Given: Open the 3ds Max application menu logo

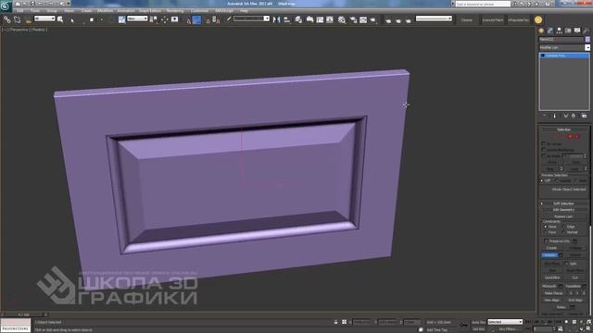Looking at the screenshot, I should pos(6,6).
